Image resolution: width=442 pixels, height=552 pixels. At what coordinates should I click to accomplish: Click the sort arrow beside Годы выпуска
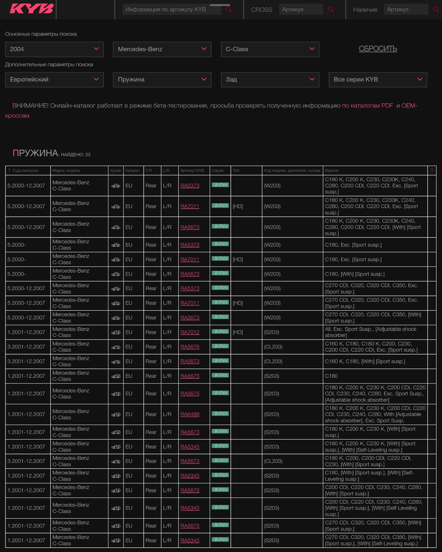tap(9, 170)
